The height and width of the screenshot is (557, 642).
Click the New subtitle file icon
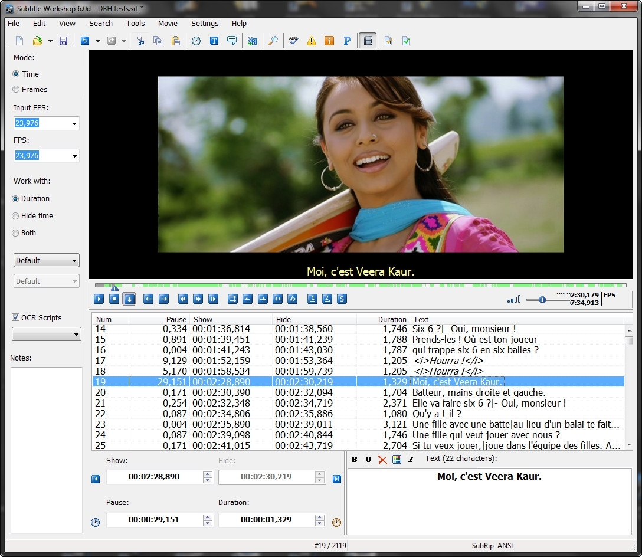point(19,41)
